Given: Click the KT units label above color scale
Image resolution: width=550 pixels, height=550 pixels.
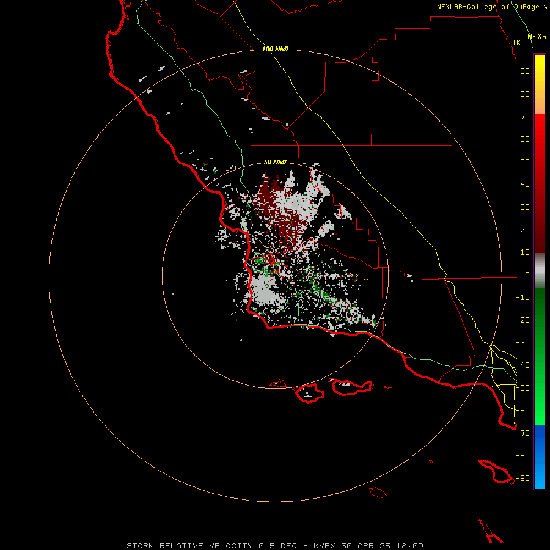Looking at the screenshot, I should [522, 42].
